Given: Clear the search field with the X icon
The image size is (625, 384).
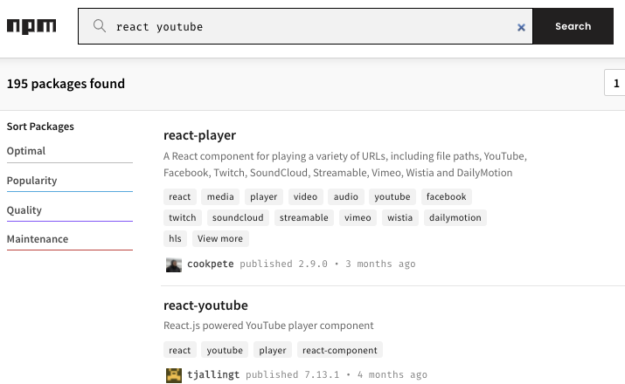Looking at the screenshot, I should click(x=521, y=27).
